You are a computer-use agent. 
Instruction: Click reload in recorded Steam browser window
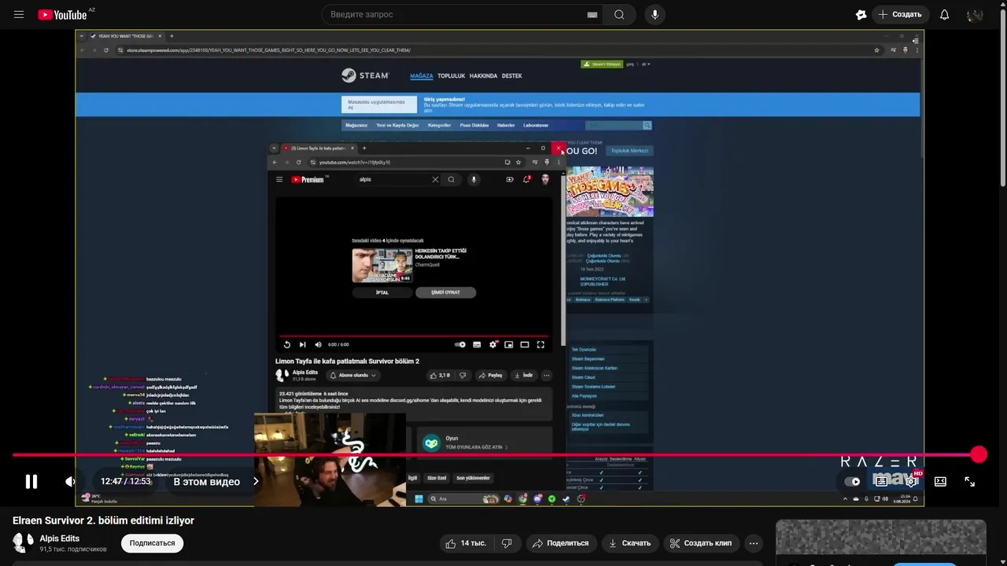(x=106, y=50)
